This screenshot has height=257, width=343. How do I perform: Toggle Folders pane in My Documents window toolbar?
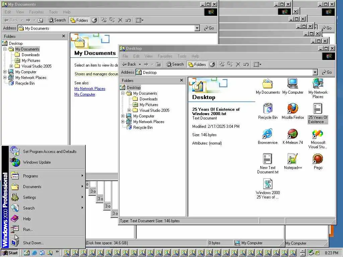tap(79, 20)
